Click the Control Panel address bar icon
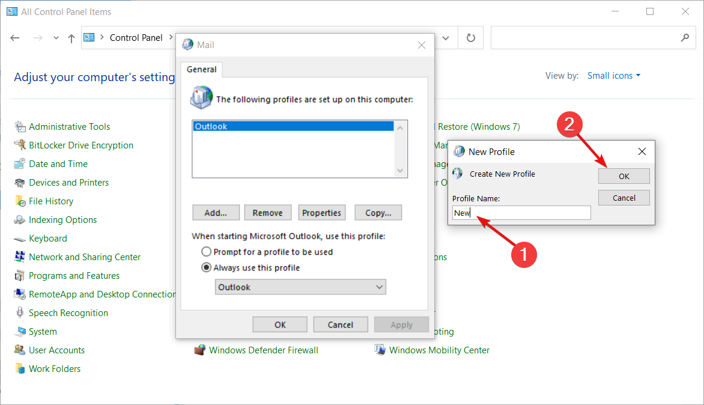The width and height of the screenshot is (704, 405). [90, 38]
